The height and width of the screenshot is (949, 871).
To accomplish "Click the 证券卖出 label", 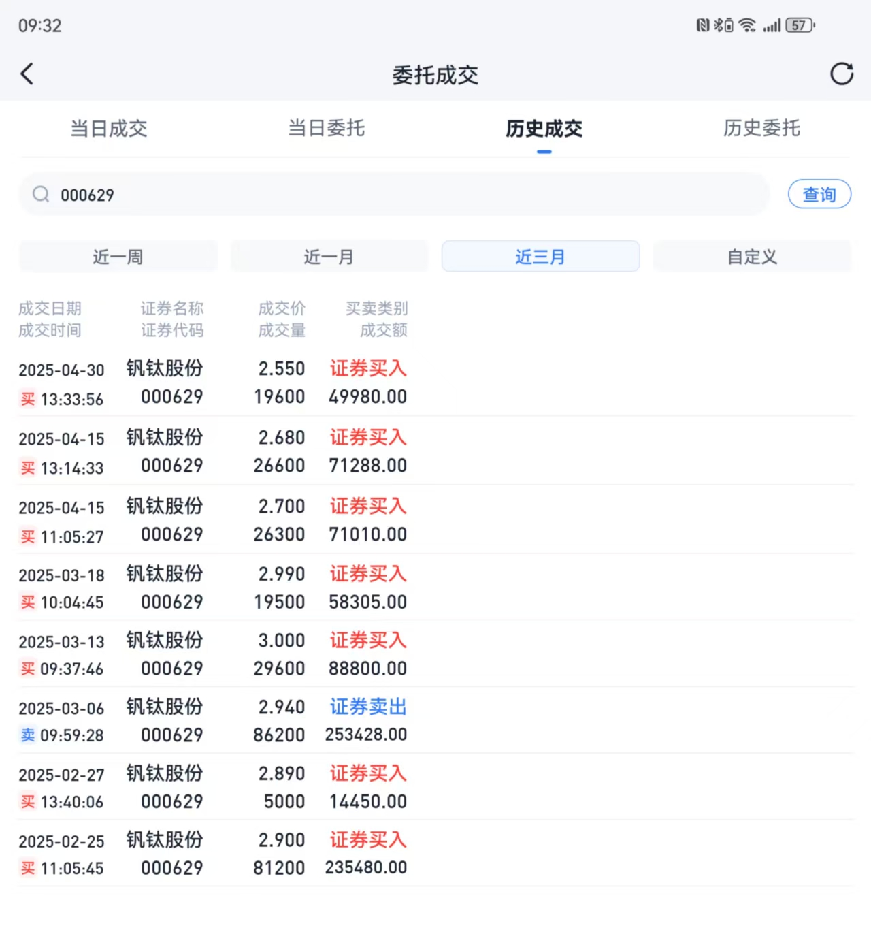I will pyautogui.click(x=368, y=707).
